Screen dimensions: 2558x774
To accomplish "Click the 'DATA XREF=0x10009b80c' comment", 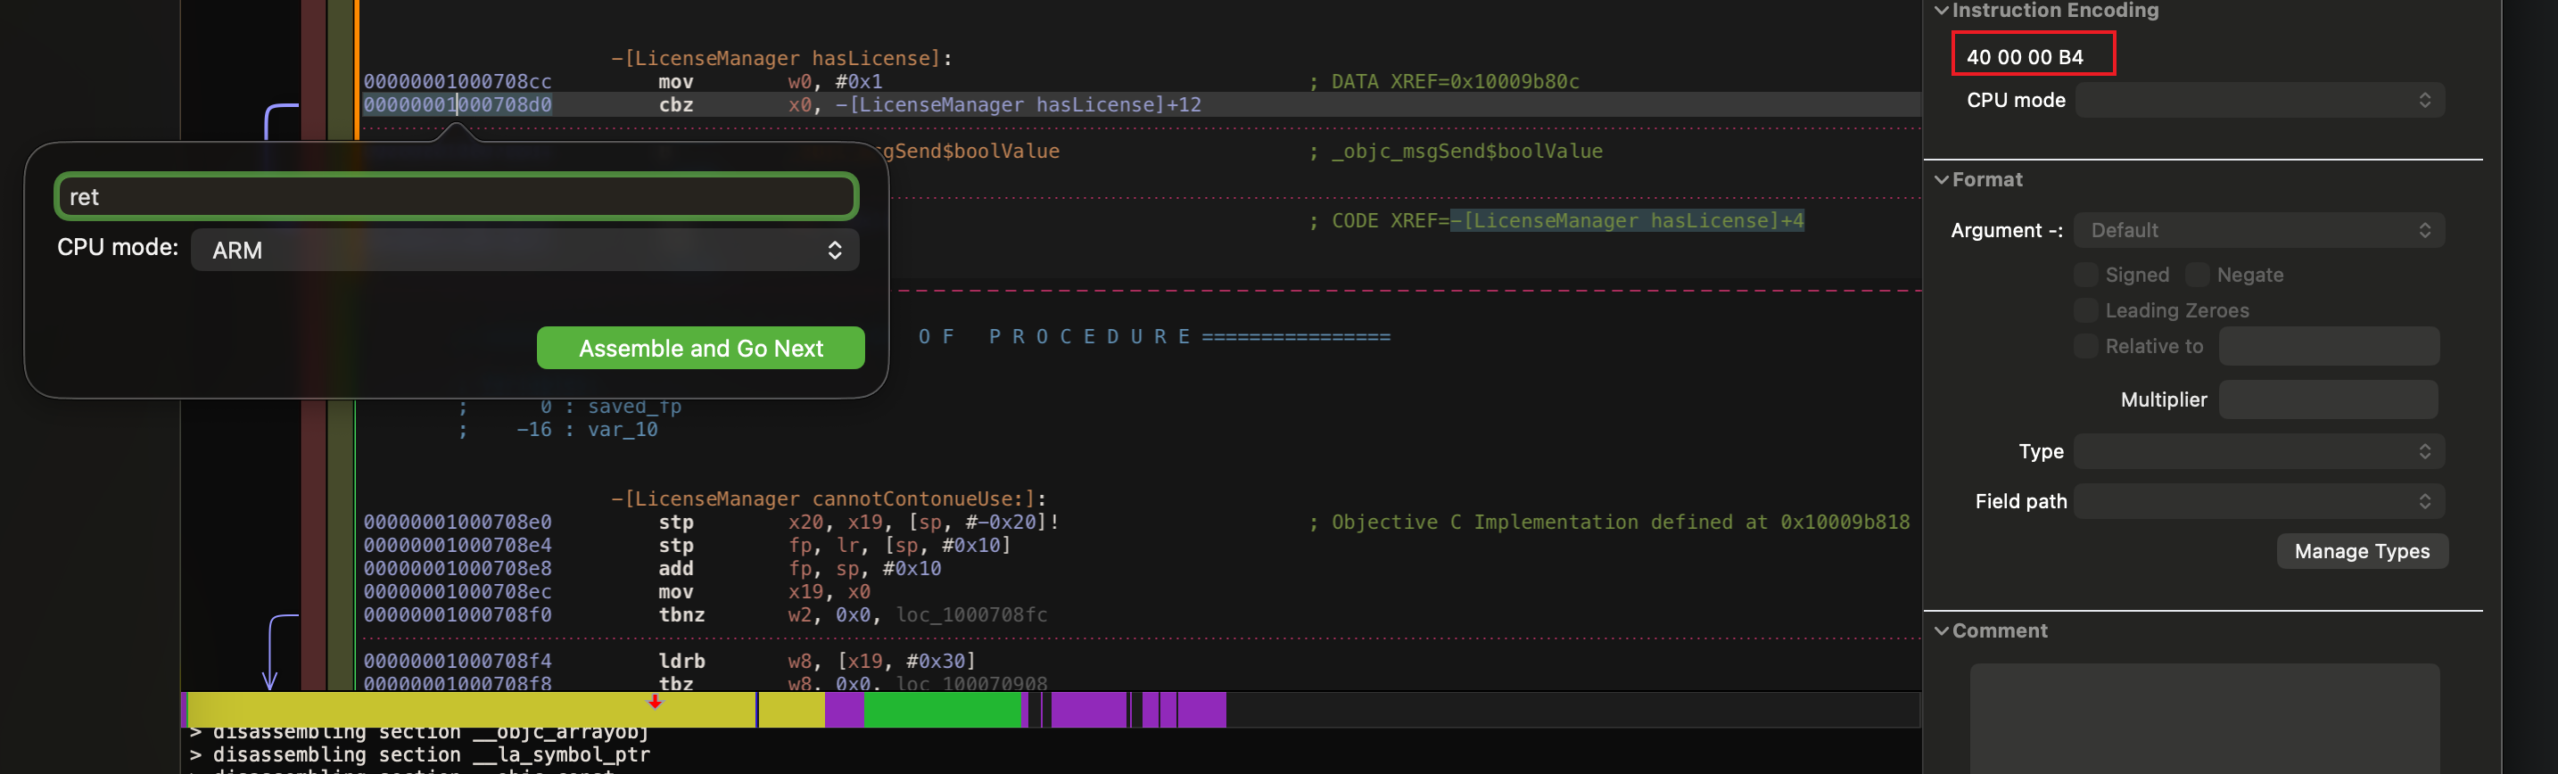I will click(x=1455, y=81).
